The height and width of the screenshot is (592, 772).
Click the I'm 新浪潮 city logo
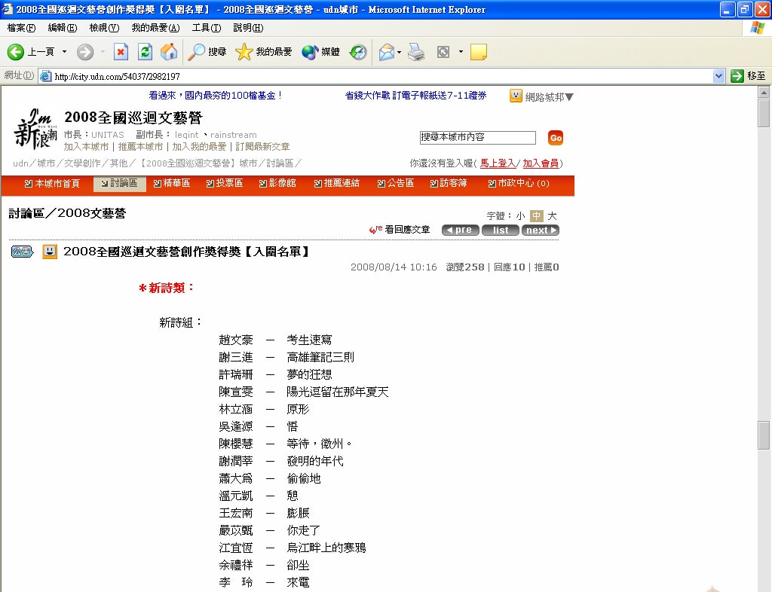[35, 129]
